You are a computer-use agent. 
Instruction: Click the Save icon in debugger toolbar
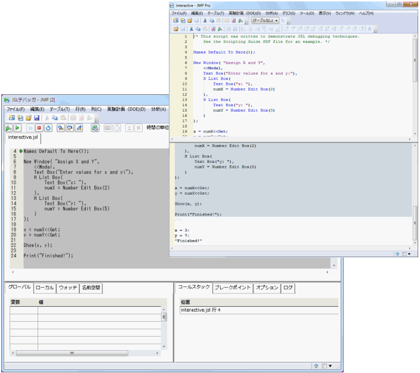pyautogui.click(x=36, y=119)
